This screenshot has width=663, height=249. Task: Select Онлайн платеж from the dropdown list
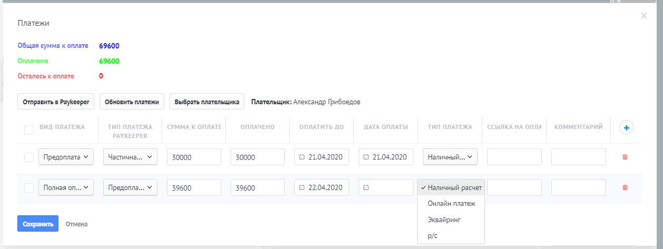(x=451, y=204)
